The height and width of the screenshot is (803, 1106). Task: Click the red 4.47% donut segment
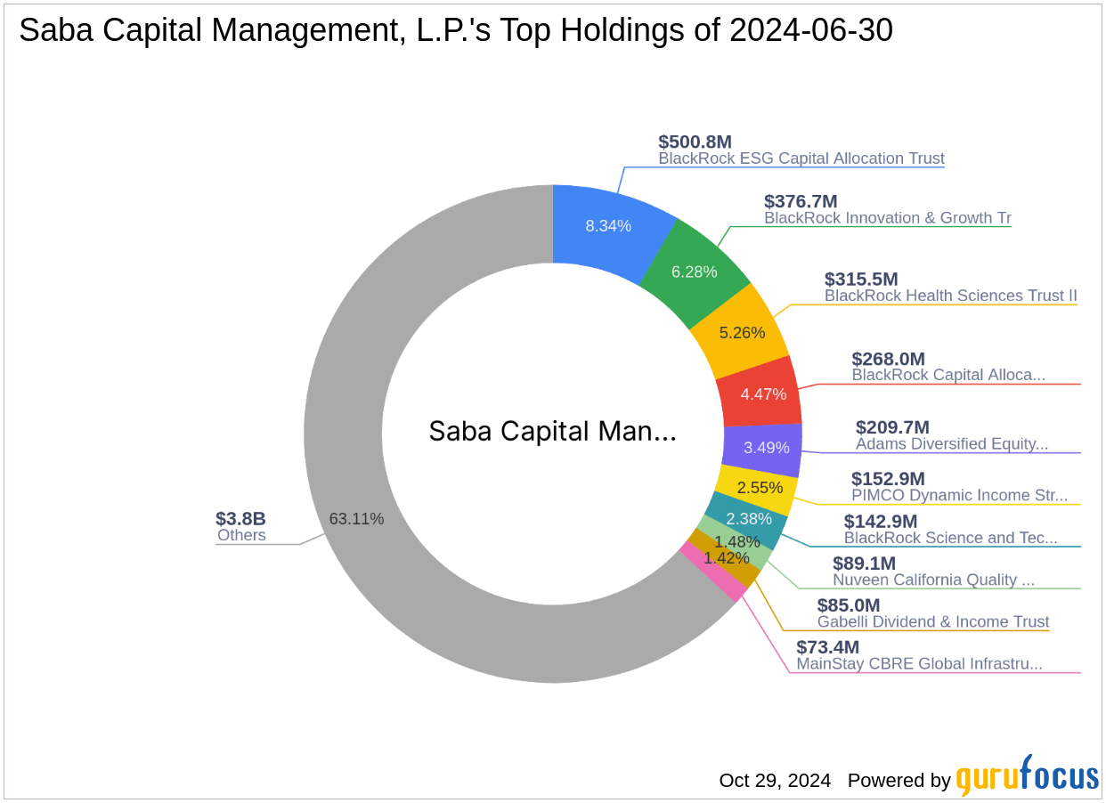tap(764, 393)
